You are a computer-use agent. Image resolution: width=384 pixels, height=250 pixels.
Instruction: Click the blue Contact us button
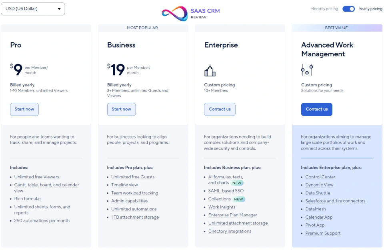click(x=316, y=109)
